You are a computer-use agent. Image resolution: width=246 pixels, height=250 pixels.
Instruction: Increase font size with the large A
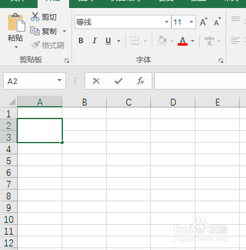coord(203,22)
